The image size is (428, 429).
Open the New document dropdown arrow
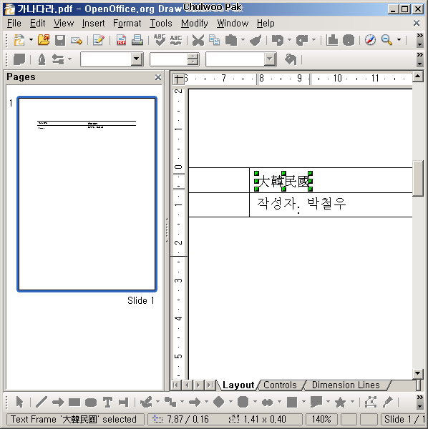31,40
